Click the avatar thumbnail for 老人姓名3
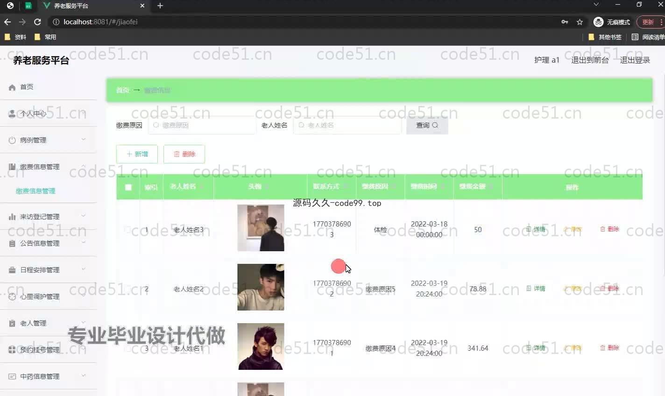 [x=261, y=228]
